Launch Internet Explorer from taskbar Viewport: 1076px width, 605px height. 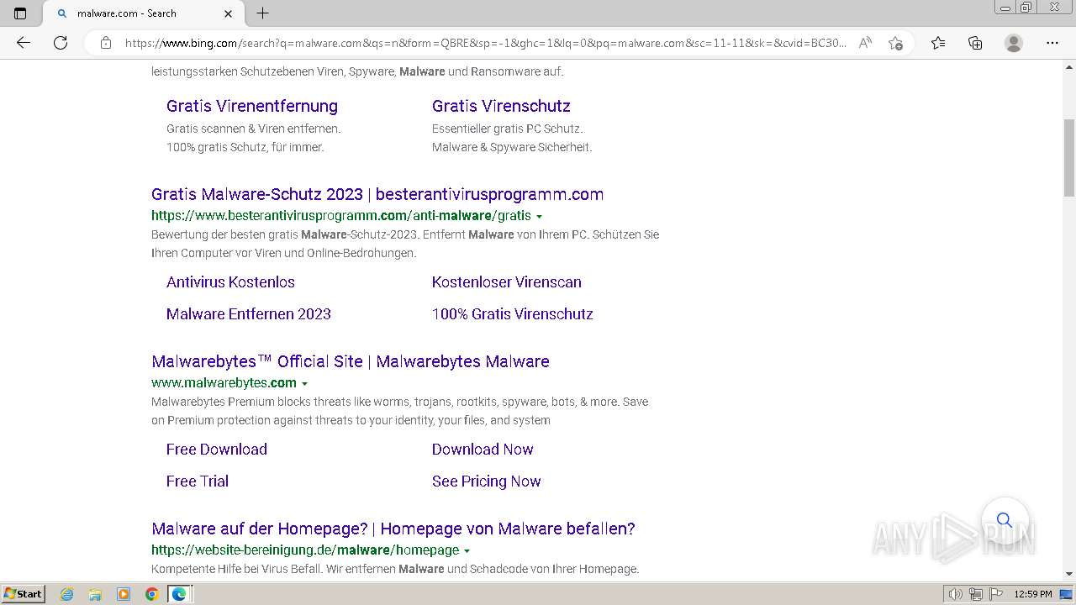tap(67, 594)
